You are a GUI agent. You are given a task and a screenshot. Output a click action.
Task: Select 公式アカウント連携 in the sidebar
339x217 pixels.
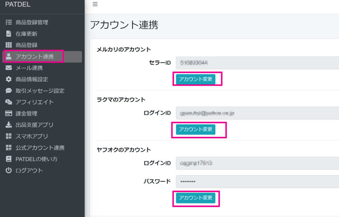[x=40, y=148]
